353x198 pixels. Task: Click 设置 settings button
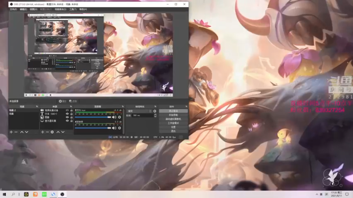(x=173, y=127)
